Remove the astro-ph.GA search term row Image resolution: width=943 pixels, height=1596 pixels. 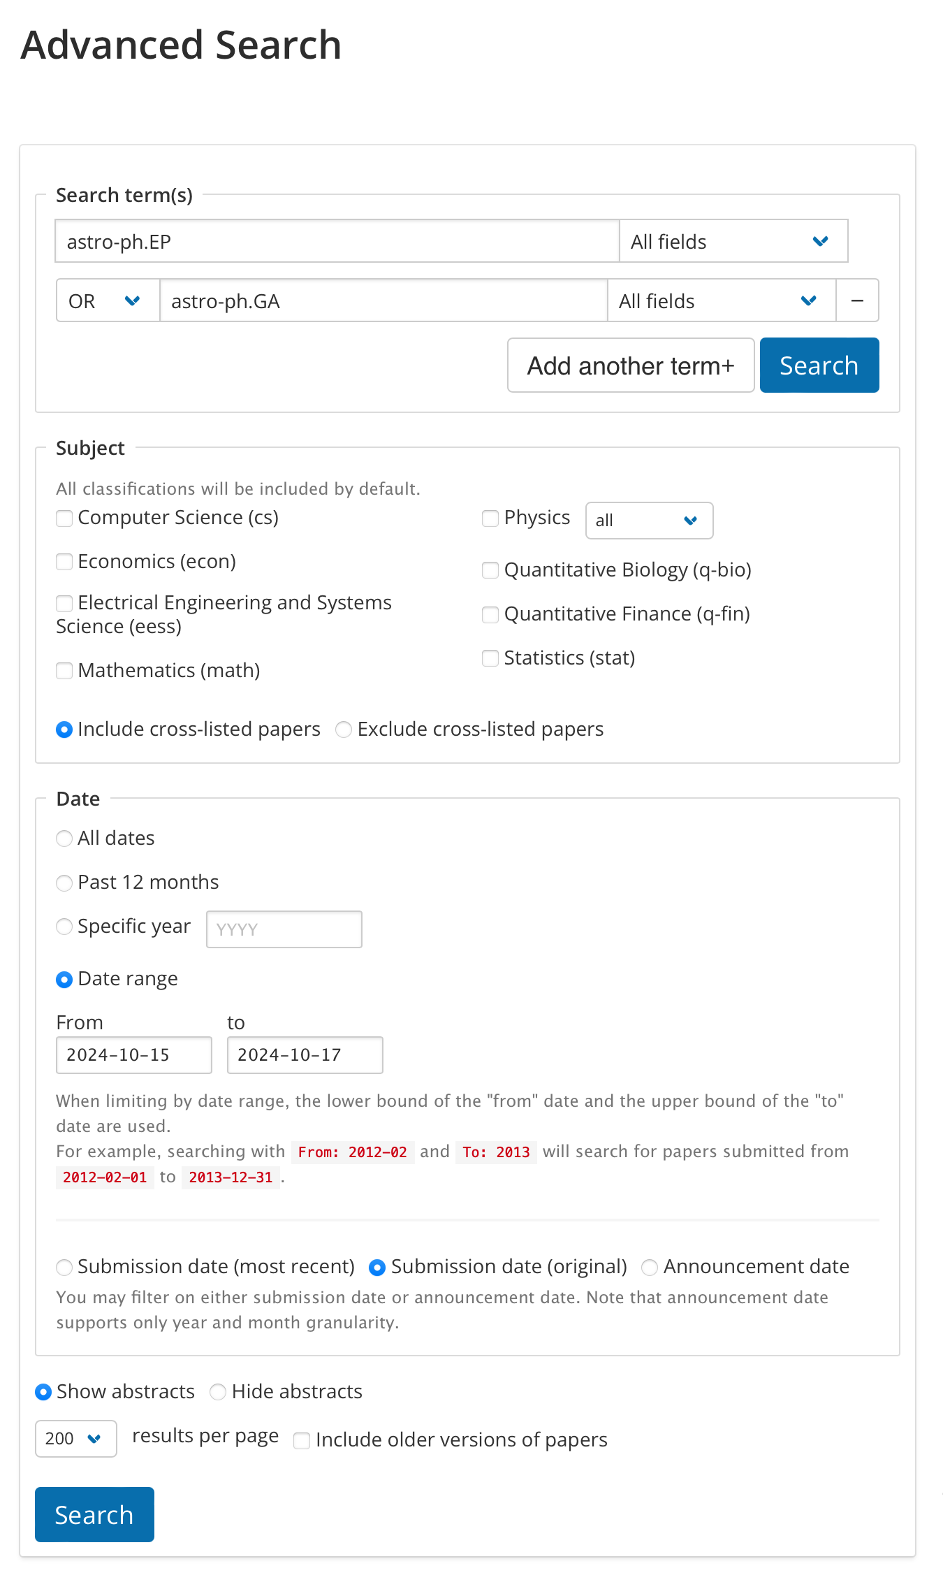[857, 300]
